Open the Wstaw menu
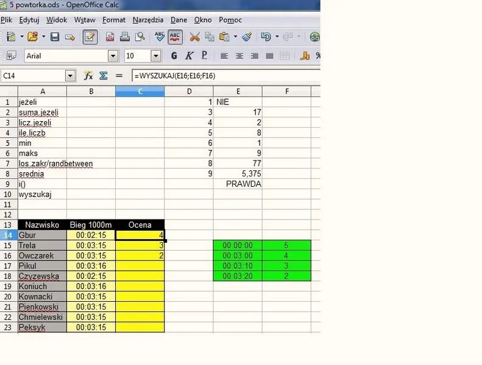The image size is (482, 365). (x=85, y=20)
